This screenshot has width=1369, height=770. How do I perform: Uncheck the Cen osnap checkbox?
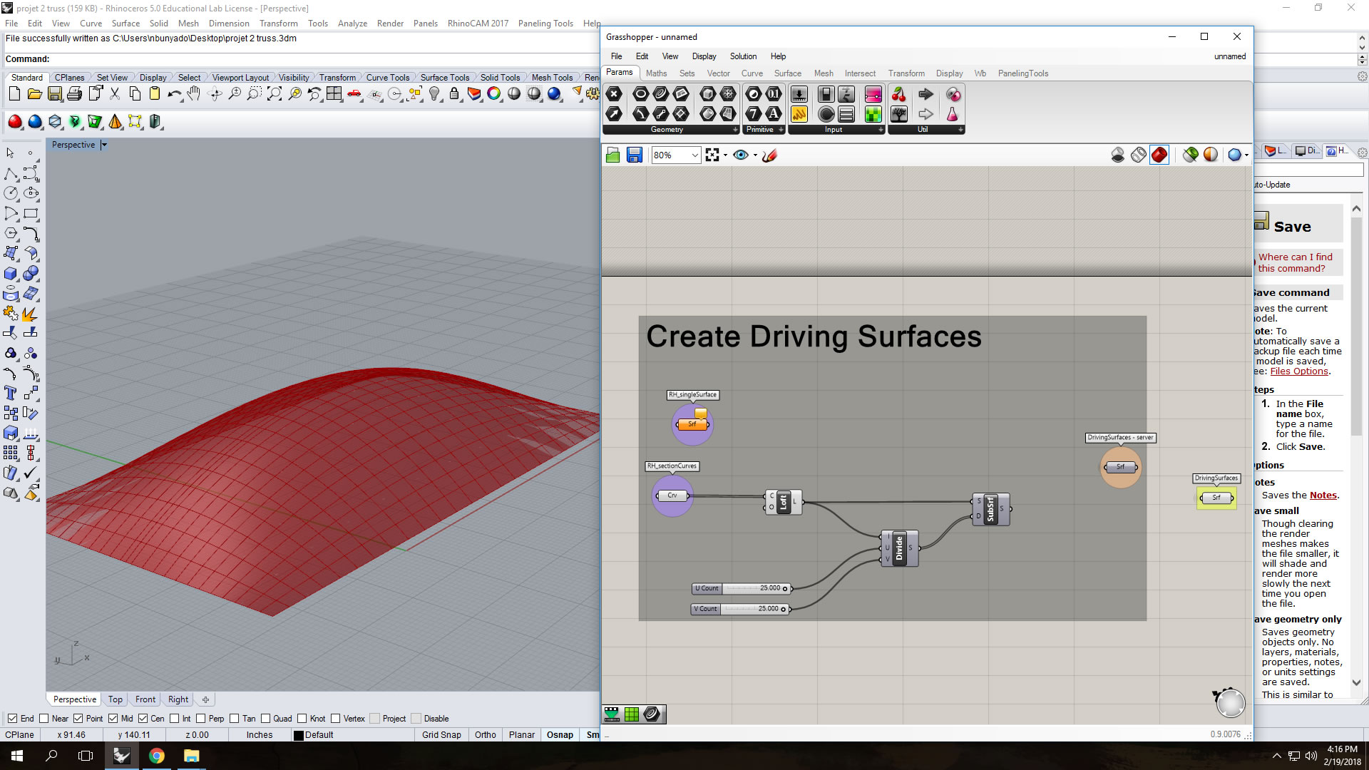coord(143,719)
